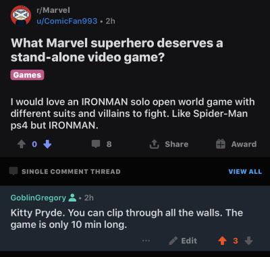Downvote the Marvel superhero post
The image size is (270, 257).
tap(47, 144)
